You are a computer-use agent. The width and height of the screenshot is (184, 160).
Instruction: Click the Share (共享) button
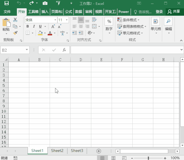(x=174, y=11)
